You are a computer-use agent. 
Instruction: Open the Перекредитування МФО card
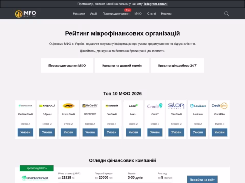point(67,66)
